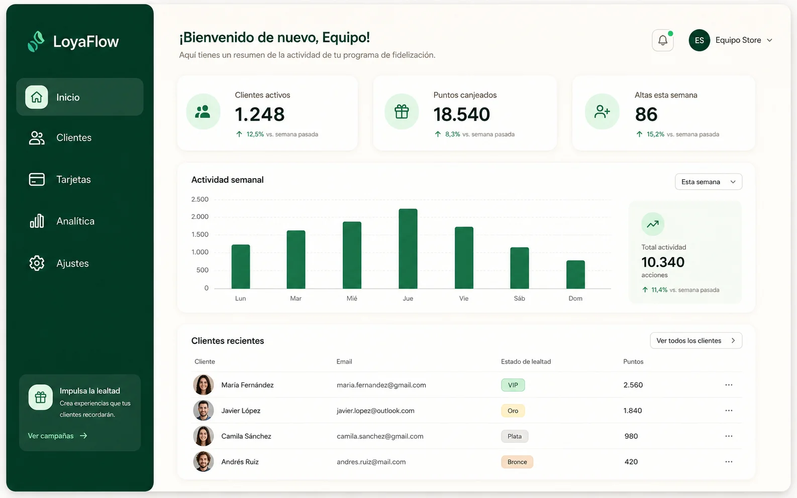Click the Puntos column header

pyautogui.click(x=633, y=361)
